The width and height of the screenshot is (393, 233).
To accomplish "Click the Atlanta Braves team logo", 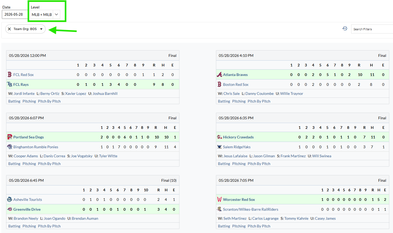I will tap(219, 74).
